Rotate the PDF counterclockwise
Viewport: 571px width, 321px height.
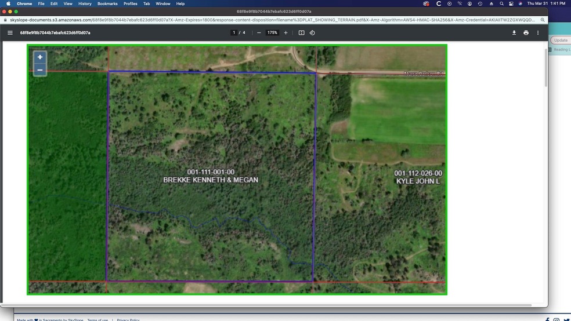312,32
